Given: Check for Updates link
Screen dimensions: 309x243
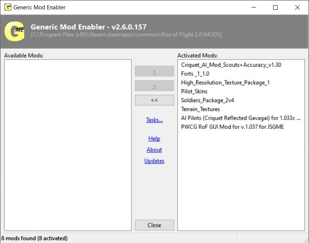Looking at the screenshot, I should coord(154,161).
